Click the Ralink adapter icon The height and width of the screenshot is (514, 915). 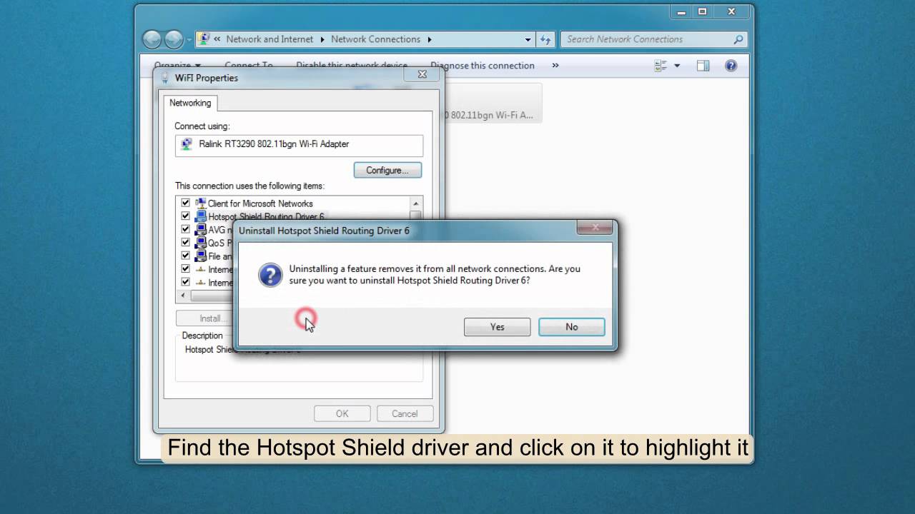click(187, 143)
